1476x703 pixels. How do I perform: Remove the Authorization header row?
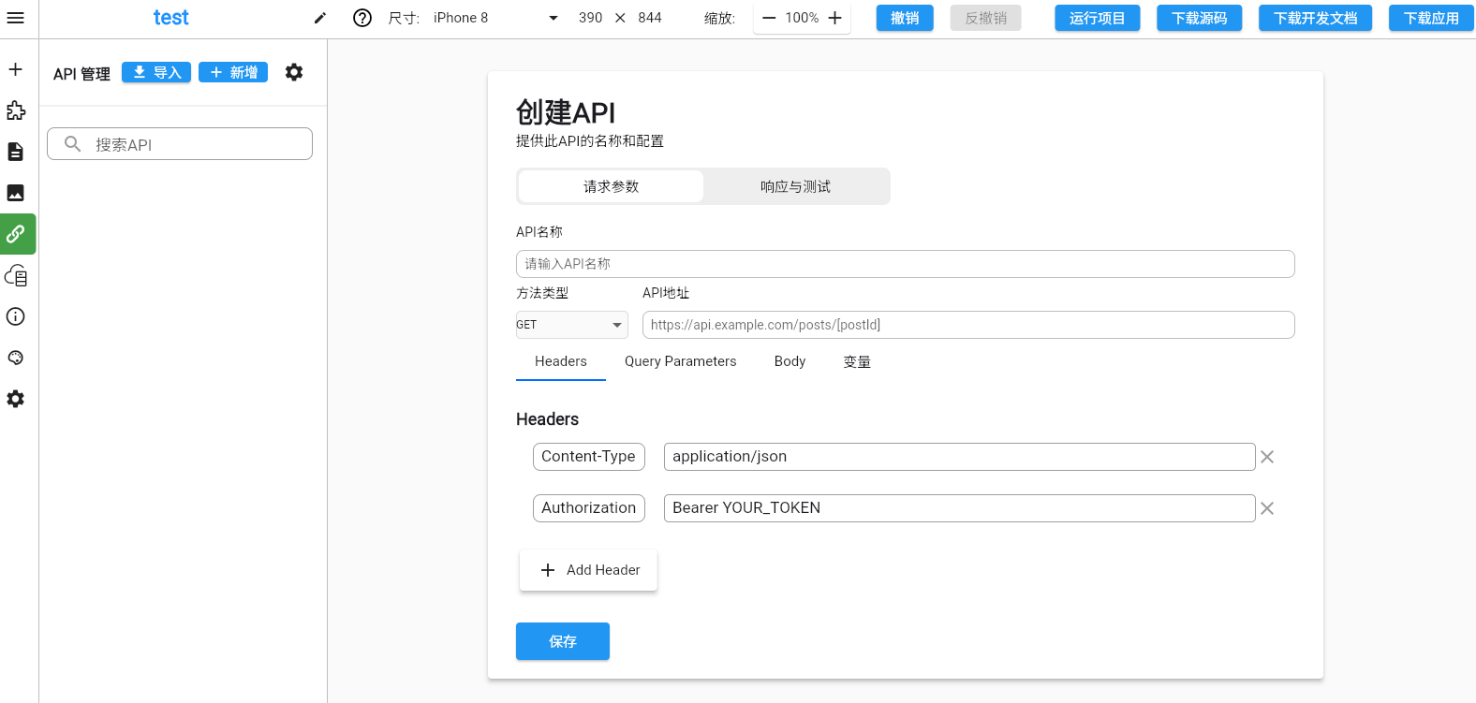(1267, 508)
